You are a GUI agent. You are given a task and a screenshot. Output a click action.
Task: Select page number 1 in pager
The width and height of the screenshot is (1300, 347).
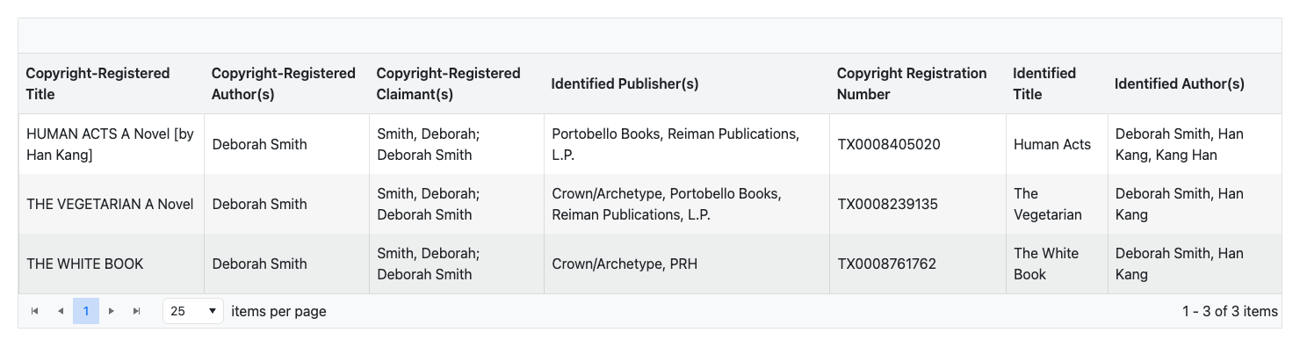86,311
